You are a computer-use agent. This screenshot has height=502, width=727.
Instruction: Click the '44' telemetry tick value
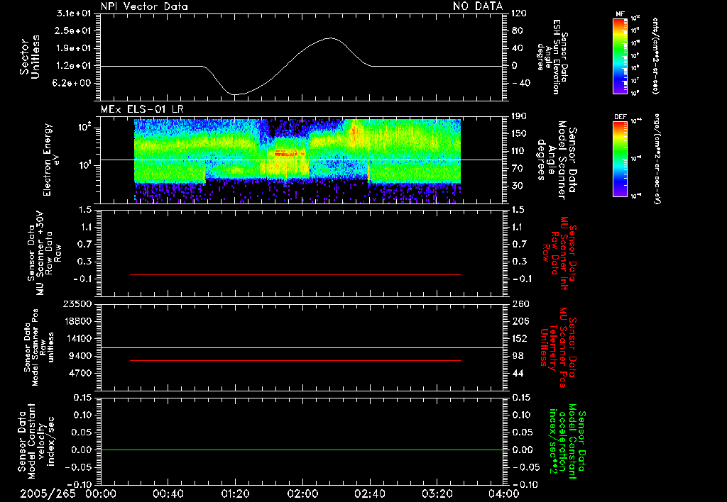click(x=518, y=374)
